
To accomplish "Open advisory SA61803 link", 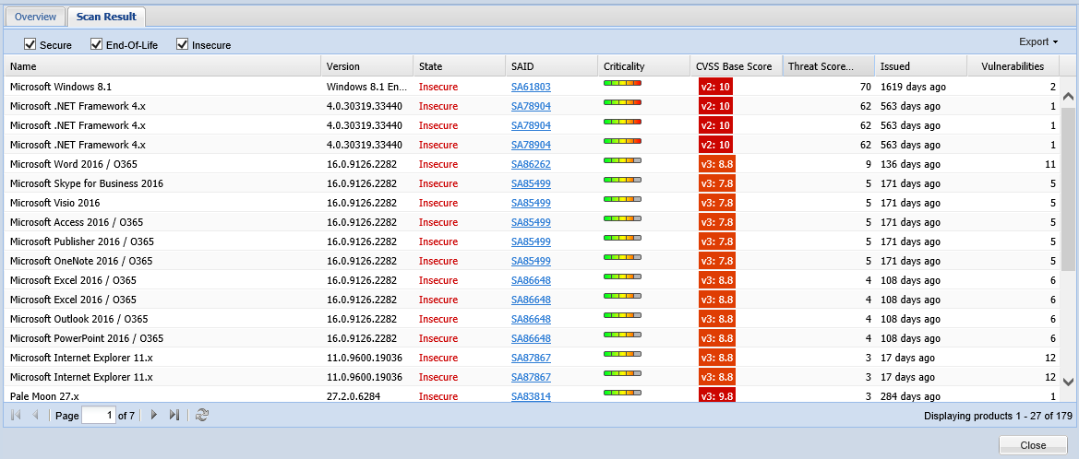I will [x=531, y=87].
